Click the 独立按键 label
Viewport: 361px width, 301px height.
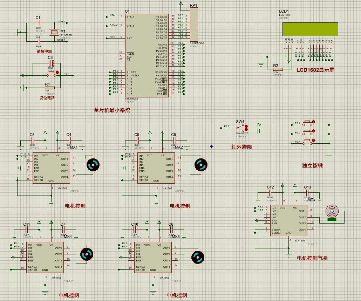(312, 165)
